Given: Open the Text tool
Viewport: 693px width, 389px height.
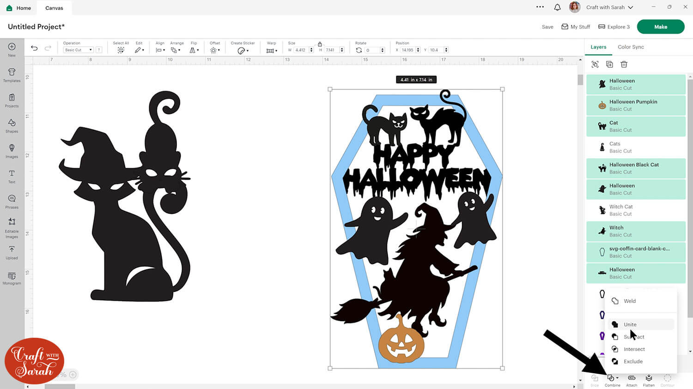Looking at the screenshot, I should (x=12, y=176).
